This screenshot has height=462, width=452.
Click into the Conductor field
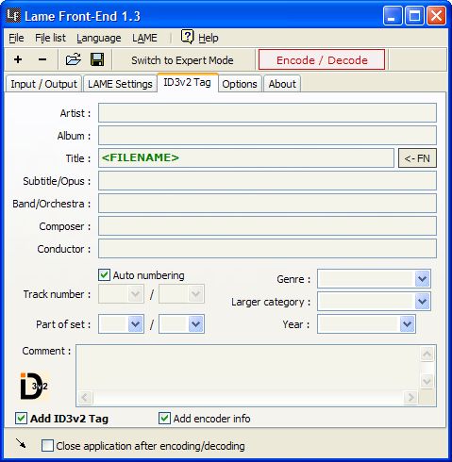pyautogui.click(x=267, y=248)
